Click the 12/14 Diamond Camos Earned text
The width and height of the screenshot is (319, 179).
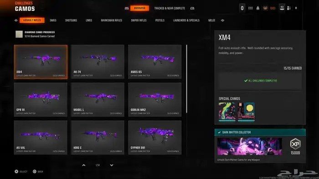(x=40, y=36)
